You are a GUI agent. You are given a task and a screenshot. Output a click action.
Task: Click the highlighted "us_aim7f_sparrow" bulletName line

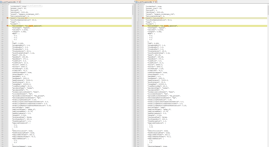tap(27, 26)
